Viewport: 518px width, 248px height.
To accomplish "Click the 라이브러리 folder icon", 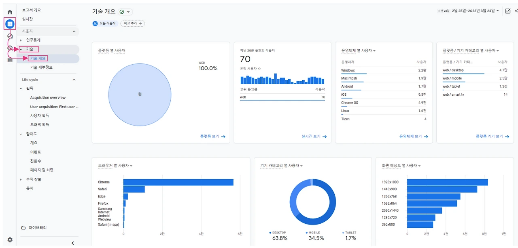I will [23, 228].
